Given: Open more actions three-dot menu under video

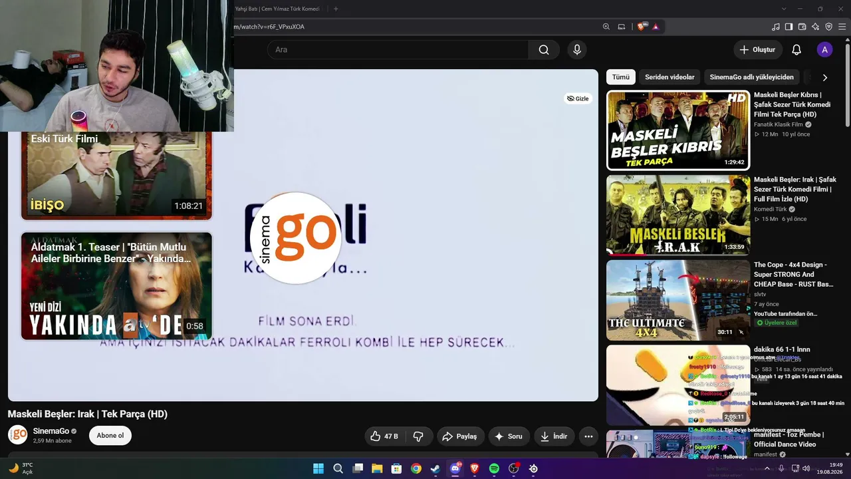Looking at the screenshot, I should pos(588,436).
